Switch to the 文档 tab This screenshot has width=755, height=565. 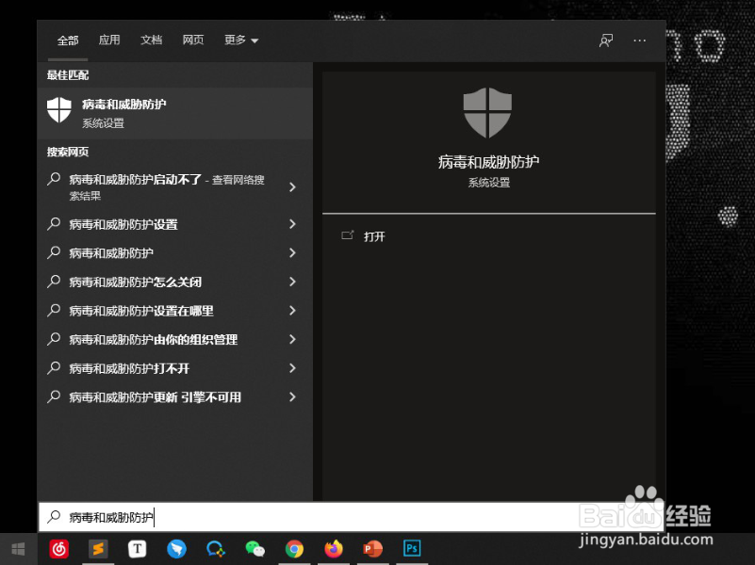pyautogui.click(x=151, y=40)
